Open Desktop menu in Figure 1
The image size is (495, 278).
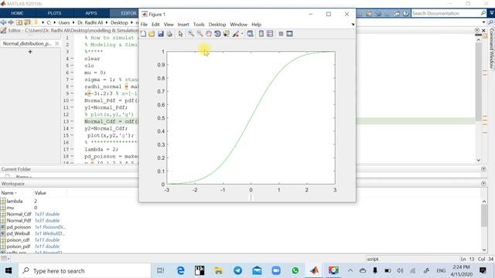(x=217, y=24)
